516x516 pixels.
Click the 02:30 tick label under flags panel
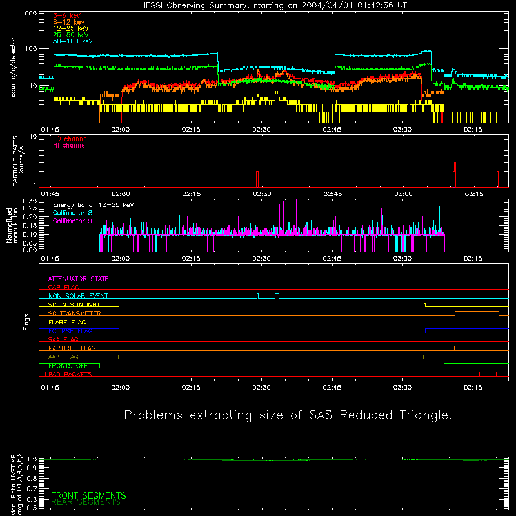coord(262,388)
